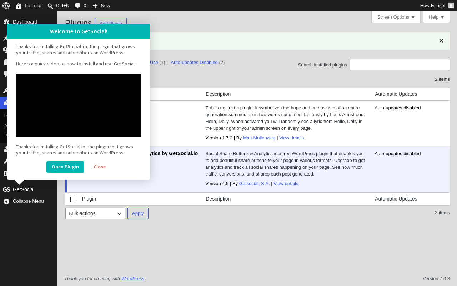Click the user avatar beside Howdy, user

click(x=451, y=6)
